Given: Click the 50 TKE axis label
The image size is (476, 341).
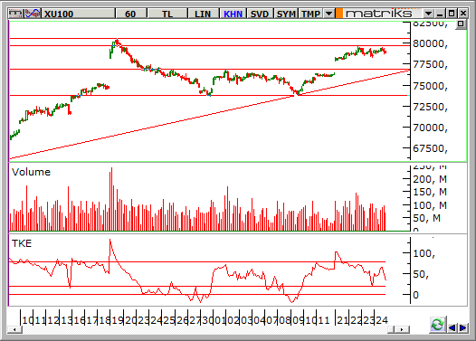Looking at the screenshot, I should pos(421,274).
